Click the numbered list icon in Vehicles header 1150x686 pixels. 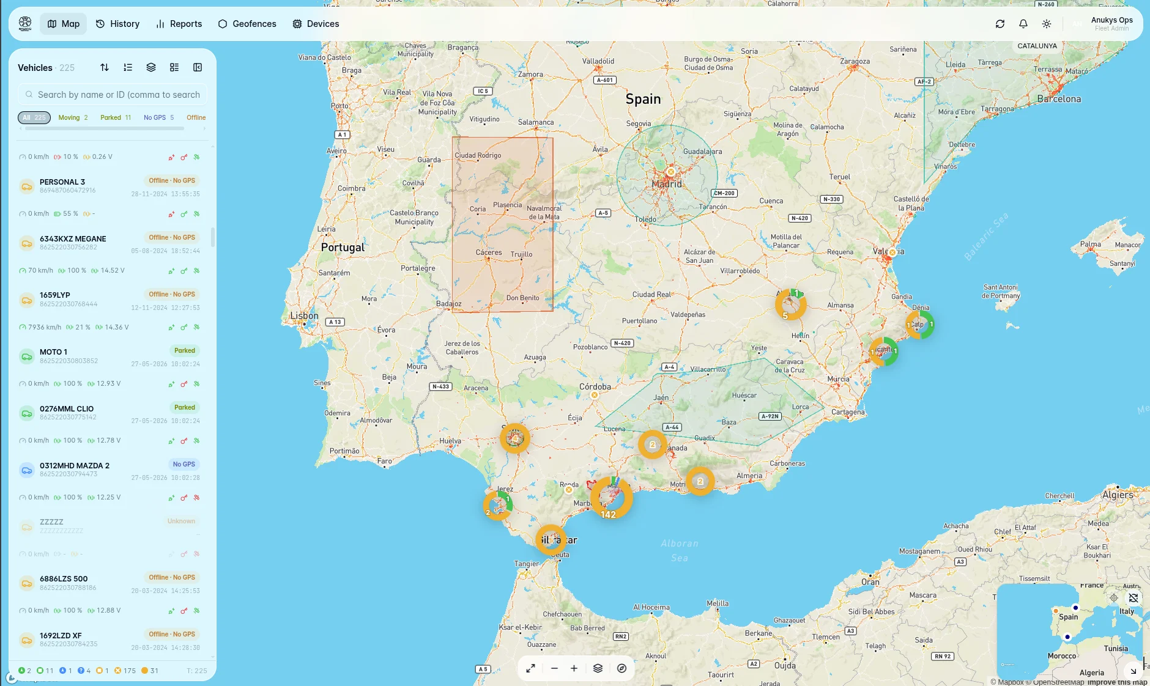tap(128, 67)
